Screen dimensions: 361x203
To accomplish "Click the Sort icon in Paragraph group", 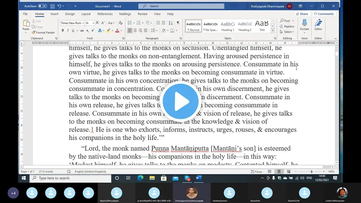I will 171,23.
